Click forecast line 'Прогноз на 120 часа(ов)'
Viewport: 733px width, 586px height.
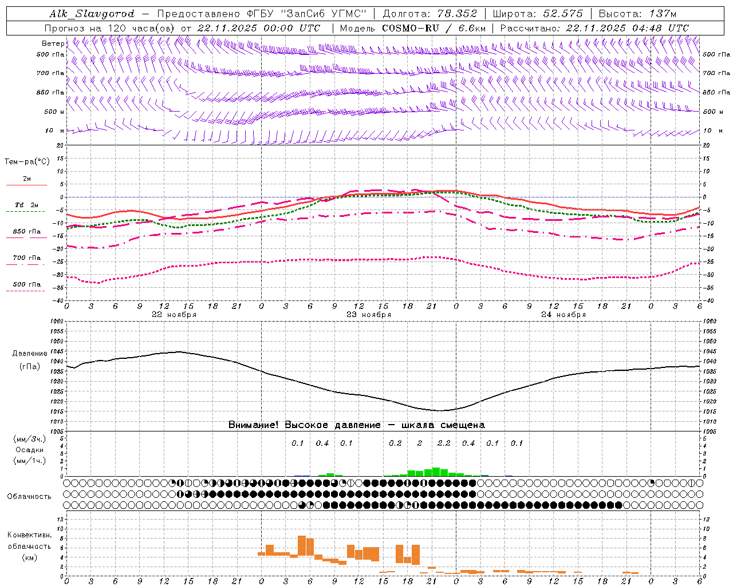110,28
